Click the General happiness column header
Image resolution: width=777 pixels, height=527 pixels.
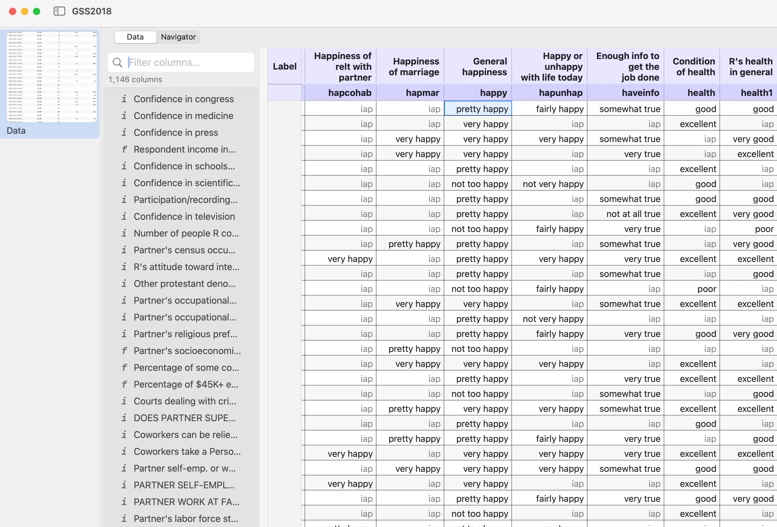[478, 67]
